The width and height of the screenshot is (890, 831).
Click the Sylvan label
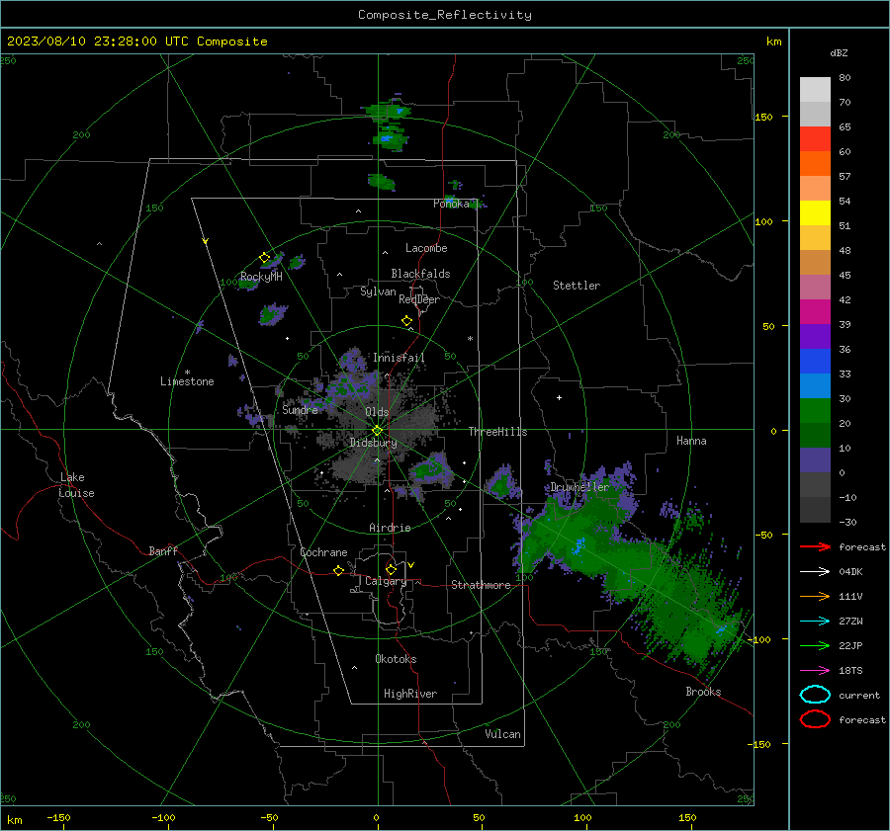pyautogui.click(x=378, y=291)
